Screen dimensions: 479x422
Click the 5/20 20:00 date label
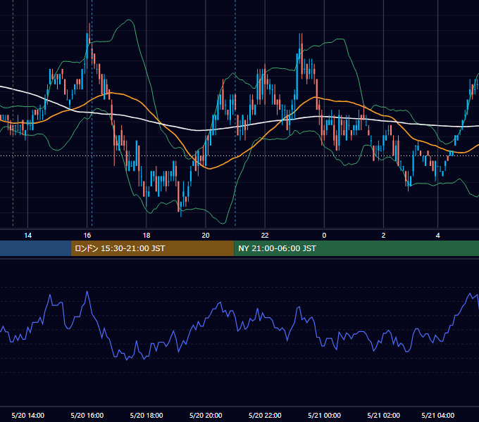[x=206, y=415]
